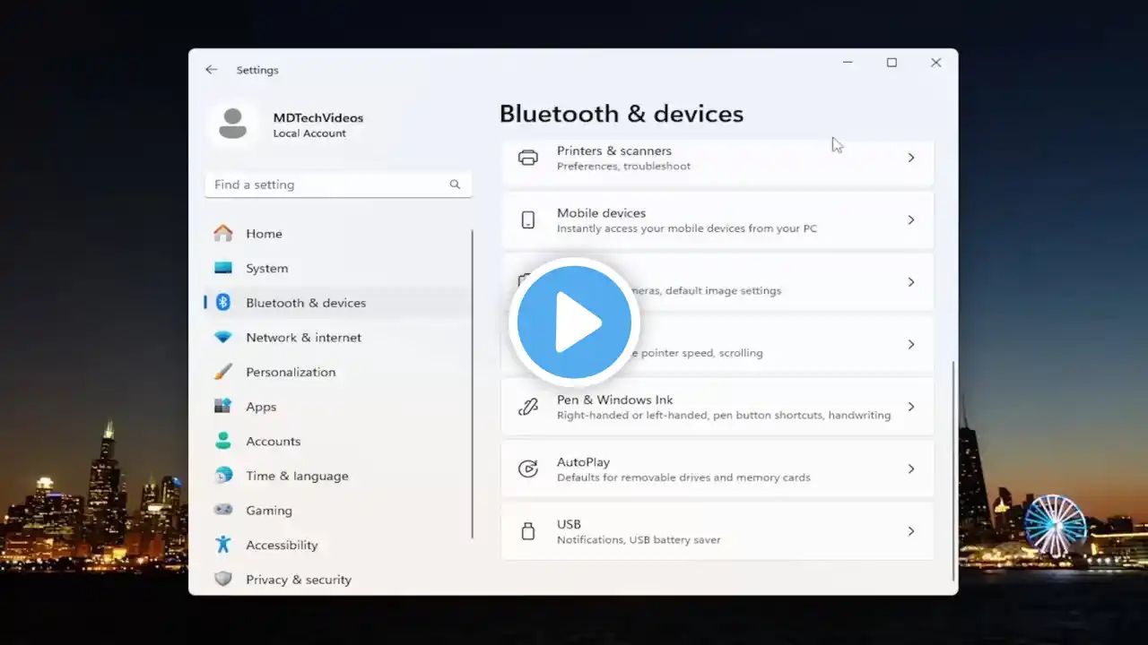The width and height of the screenshot is (1148, 645).
Task: Click the Printers & scanners printer icon
Action: [528, 158]
